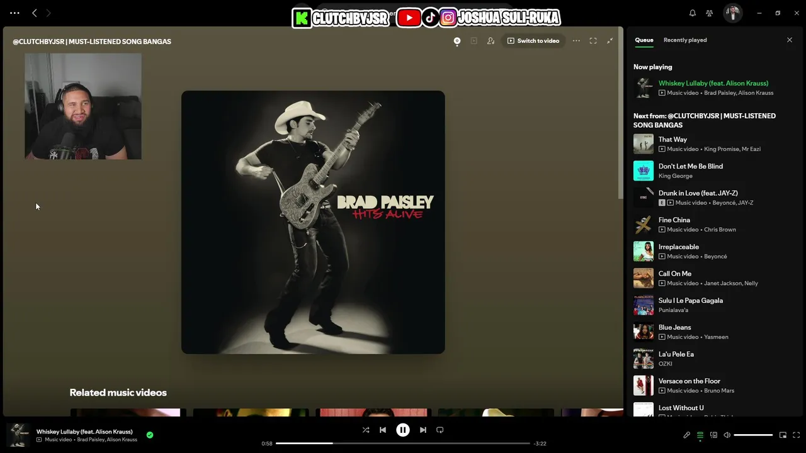Collapse the now playing view
The height and width of the screenshot is (453, 806).
[x=610, y=41]
